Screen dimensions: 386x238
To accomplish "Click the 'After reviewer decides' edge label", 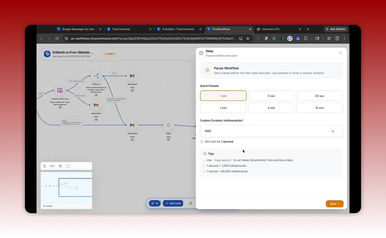I will point(76,81).
